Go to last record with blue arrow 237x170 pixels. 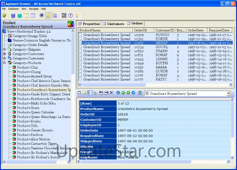coord(133,93)
